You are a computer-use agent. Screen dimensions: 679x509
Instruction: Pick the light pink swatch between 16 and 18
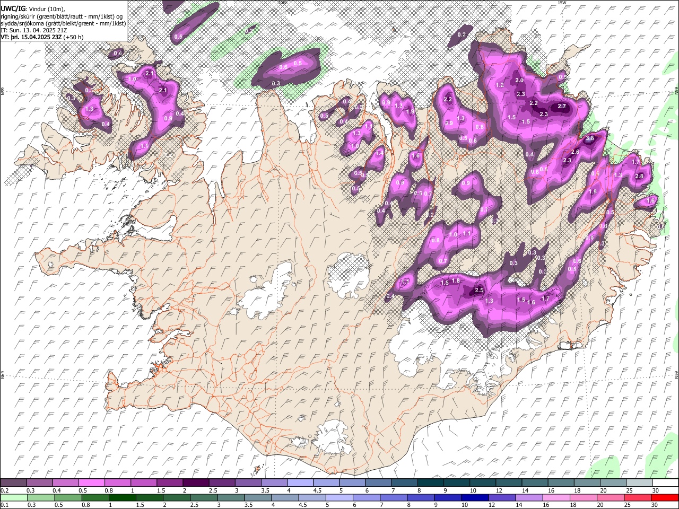(x=555, y=498)
